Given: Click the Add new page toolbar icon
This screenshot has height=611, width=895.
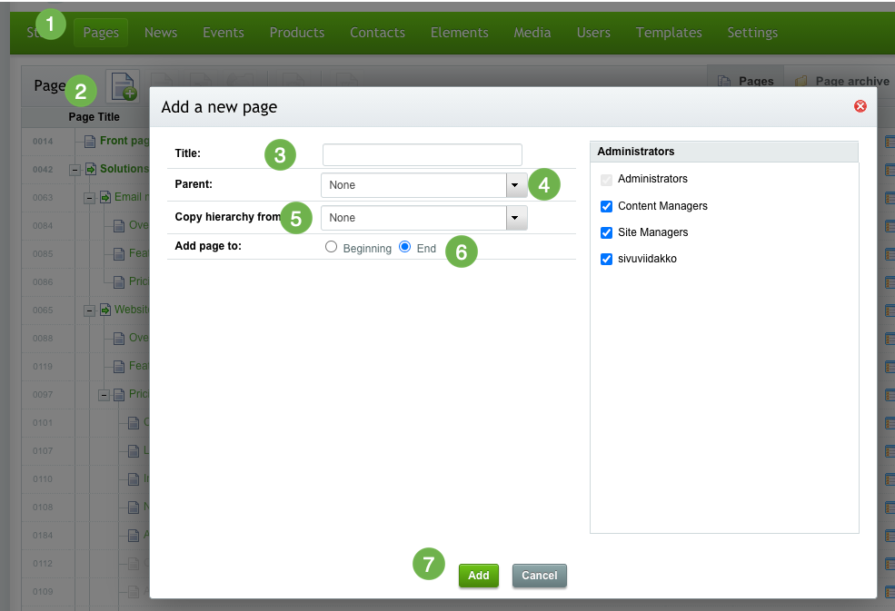Looking at the screenshot, I should tap(123, 87).
